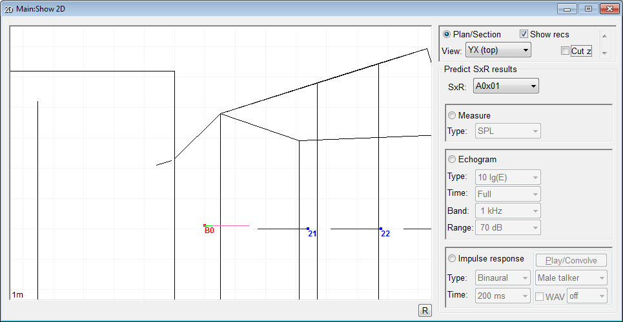
Task: Close the Main:Show 2D window
Action: (610, 9)
